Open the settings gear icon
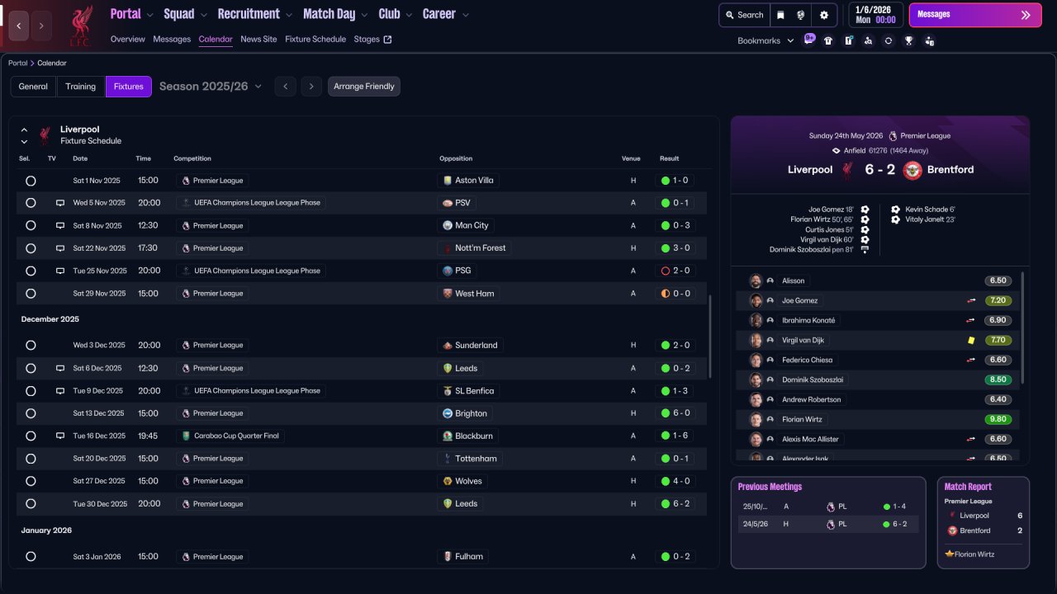Viewport: 1057px width, 594px height. [824, 15]
